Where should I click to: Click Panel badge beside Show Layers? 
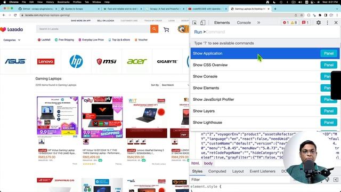pos(329,111)
